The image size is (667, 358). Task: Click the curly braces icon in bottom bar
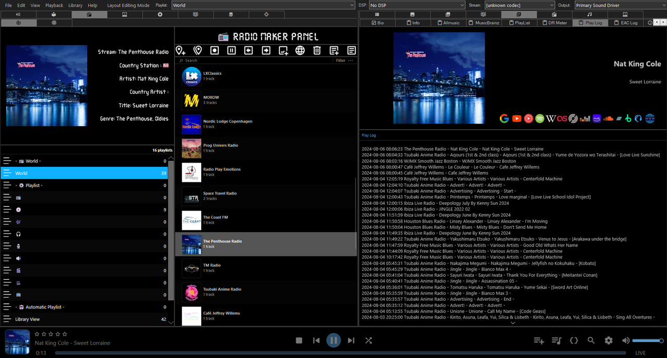574,340
